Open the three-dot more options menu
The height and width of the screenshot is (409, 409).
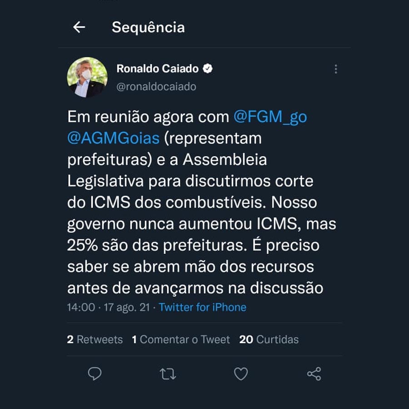pyautogui.click(x=336, y=69)
